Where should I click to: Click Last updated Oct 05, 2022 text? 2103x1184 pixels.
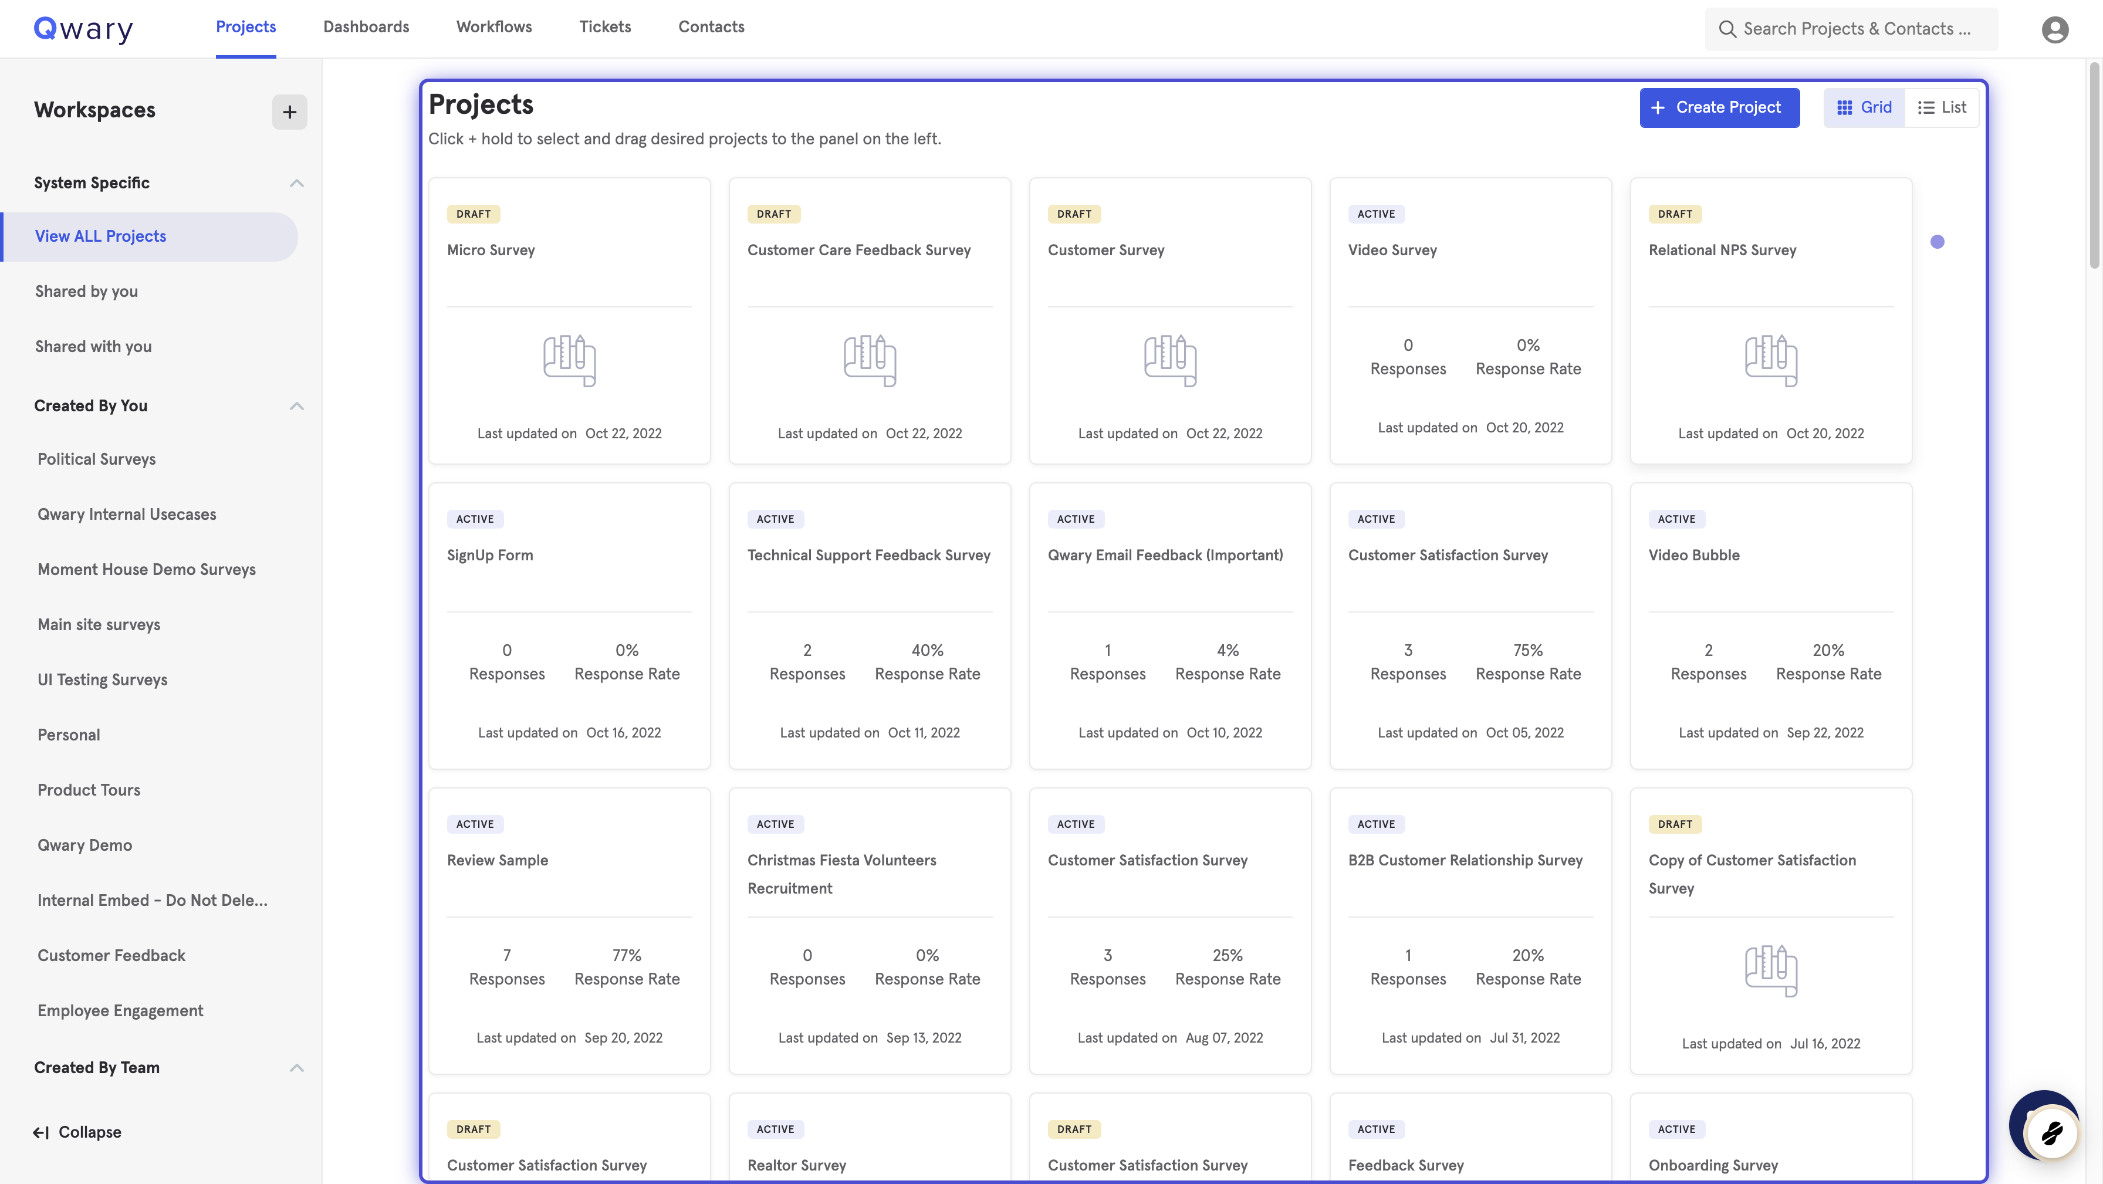pyautogui.click(x=1470, y=733)
